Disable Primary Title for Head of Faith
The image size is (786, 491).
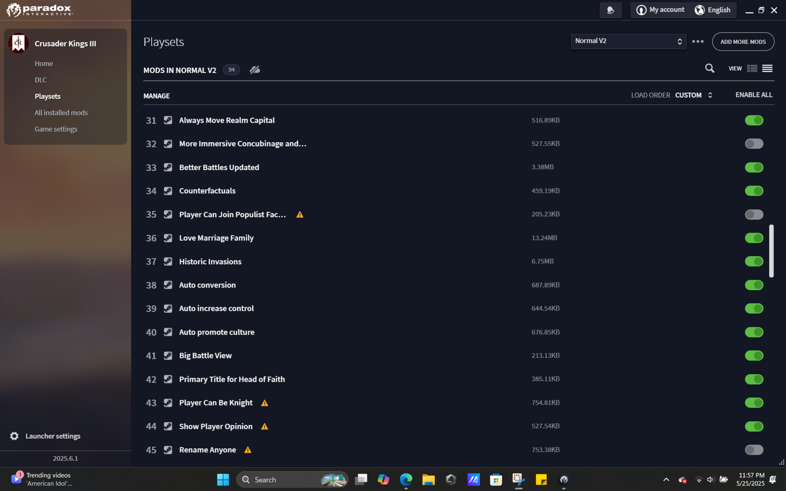point(754,379)
